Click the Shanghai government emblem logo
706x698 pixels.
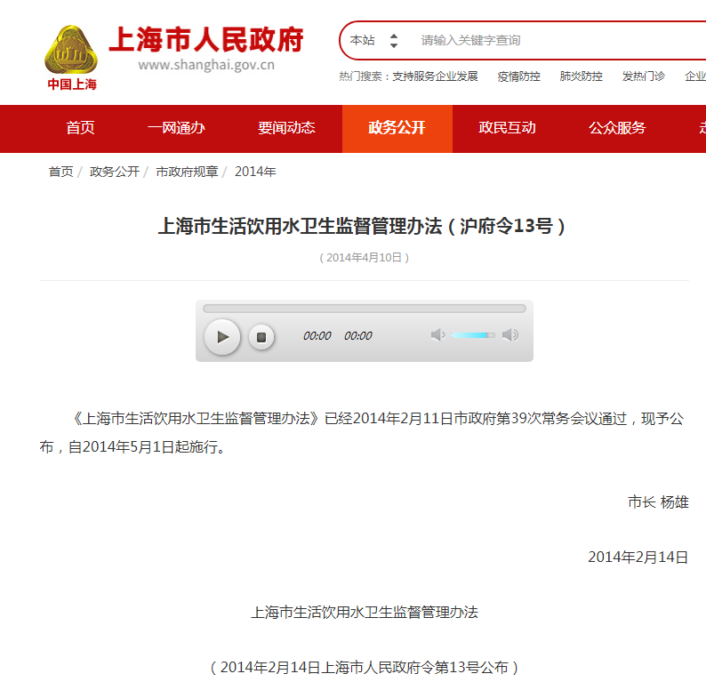click(x=71, y=50)
